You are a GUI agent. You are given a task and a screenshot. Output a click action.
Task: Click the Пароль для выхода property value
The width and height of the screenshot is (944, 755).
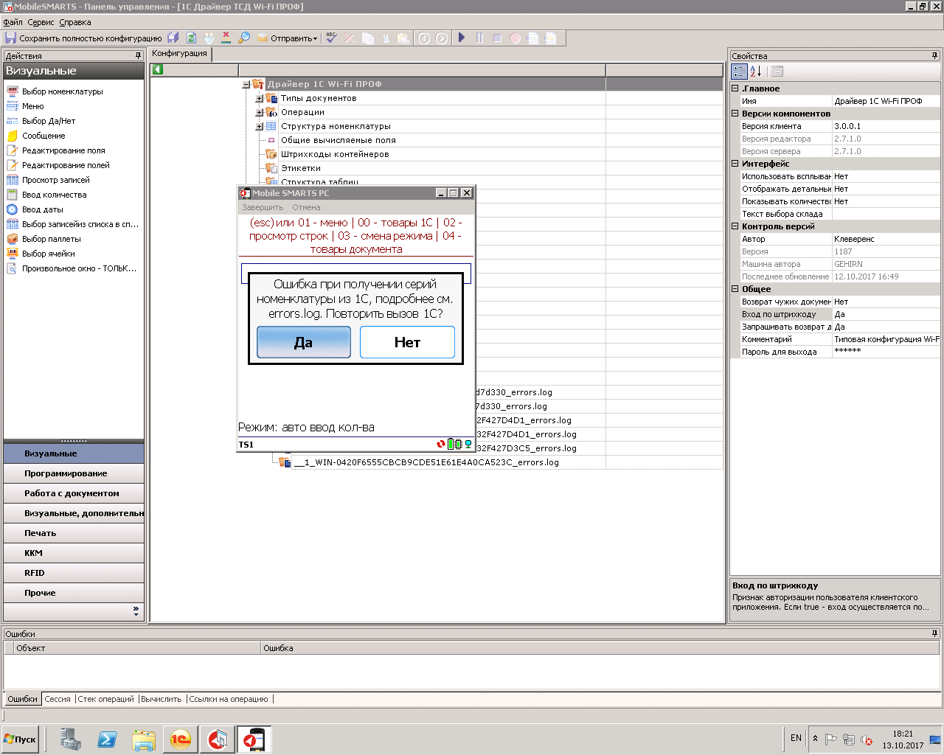point(886,352)
